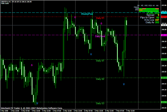Click the red H4 segment of the top signal bar

(157, 9)
